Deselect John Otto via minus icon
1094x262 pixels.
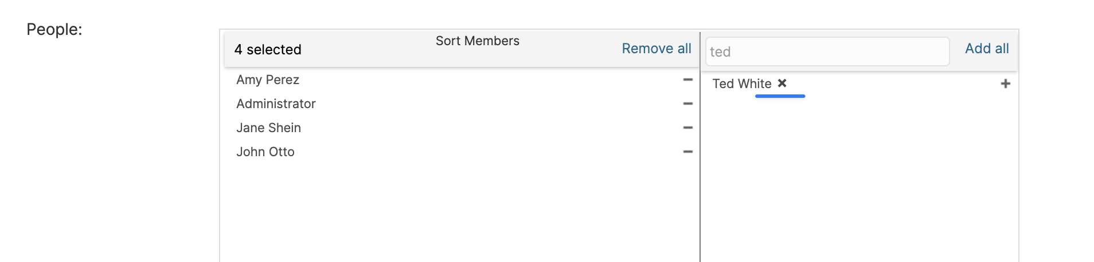[x=687, y=152]
